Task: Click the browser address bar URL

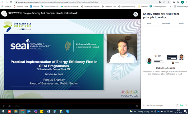Action: pyautogui.click(x=58, y=2)
